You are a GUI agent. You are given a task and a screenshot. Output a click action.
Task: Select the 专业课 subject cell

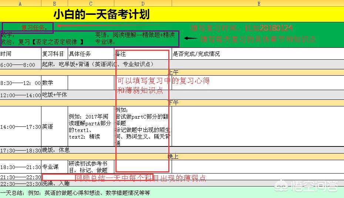coord(55,167)
